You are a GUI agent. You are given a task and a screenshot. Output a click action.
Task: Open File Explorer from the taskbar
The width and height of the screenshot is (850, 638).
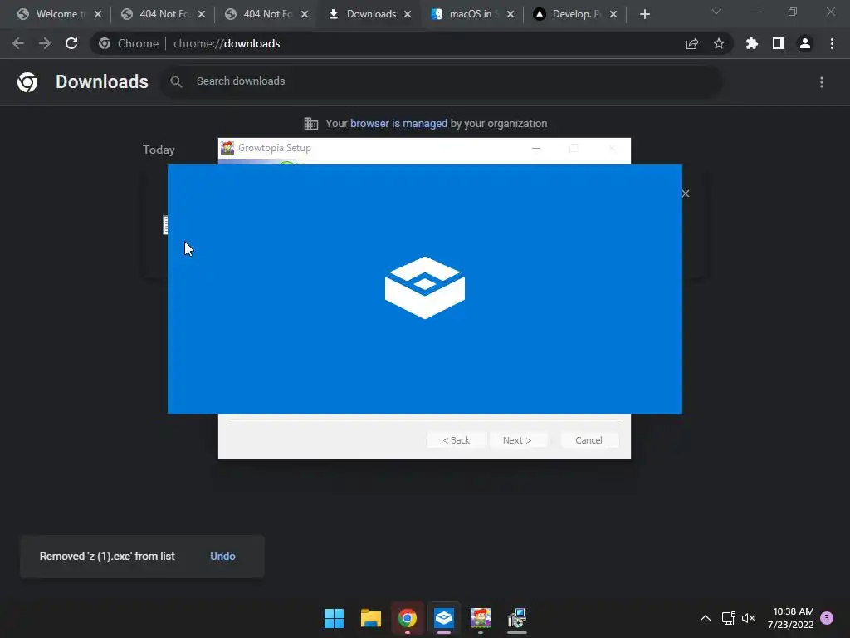pyautogui.click(x=371, y=618)
